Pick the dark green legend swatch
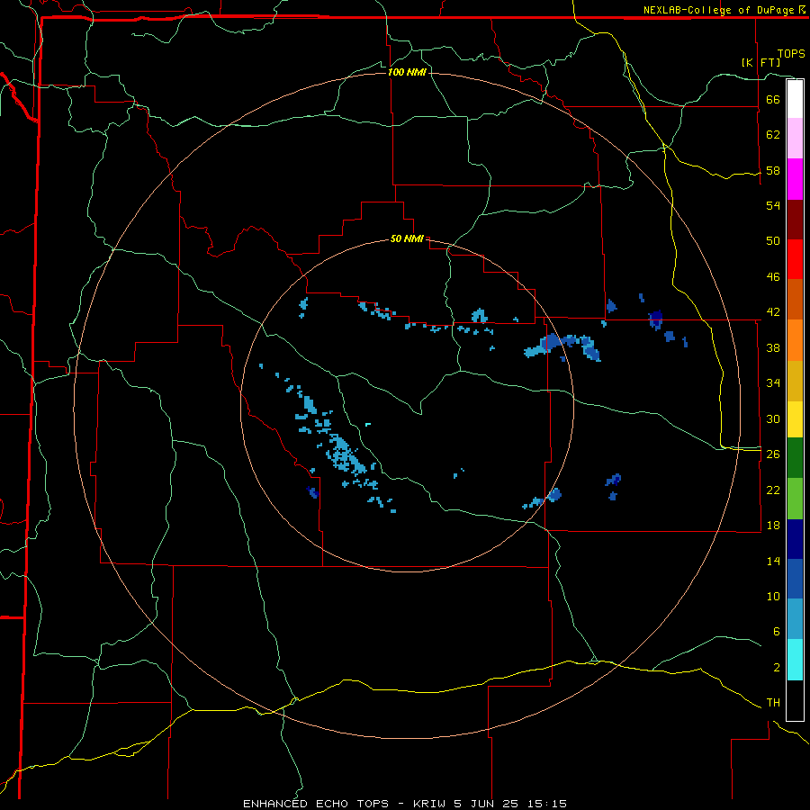The image size is (810, 810). tap(795, 458)
